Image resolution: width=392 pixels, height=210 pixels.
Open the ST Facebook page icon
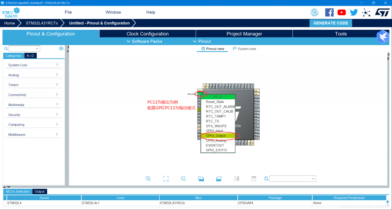pyautogui.click(x=329, y=12)
